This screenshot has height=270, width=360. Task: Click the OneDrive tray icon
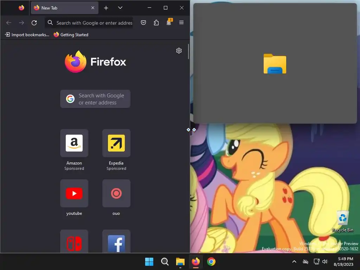306,262
